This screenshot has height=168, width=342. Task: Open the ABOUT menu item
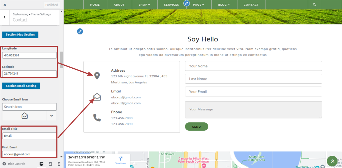pyautogui.click(x=119, y=5)
